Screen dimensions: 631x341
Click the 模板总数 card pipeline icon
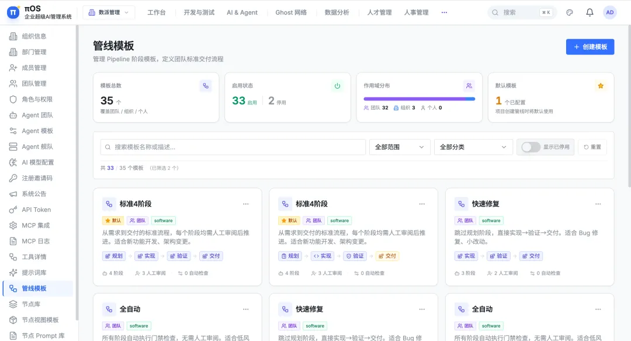click(x=206, y=86)
